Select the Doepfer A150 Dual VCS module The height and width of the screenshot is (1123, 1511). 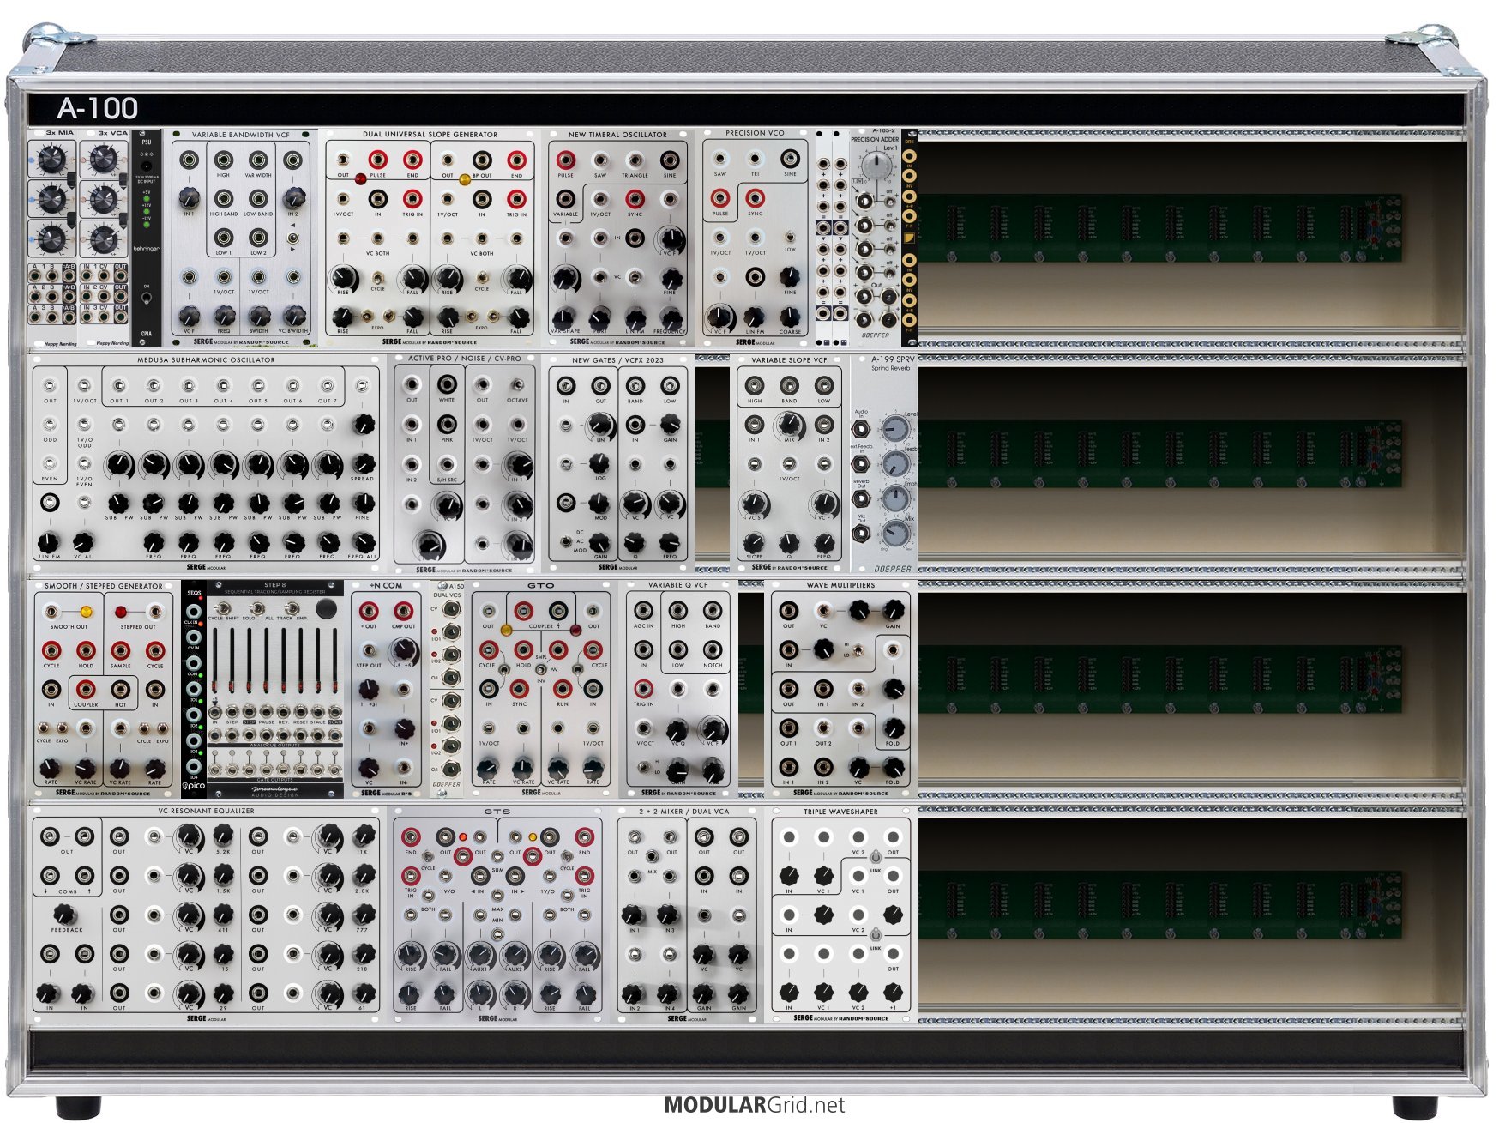(447, 689)
